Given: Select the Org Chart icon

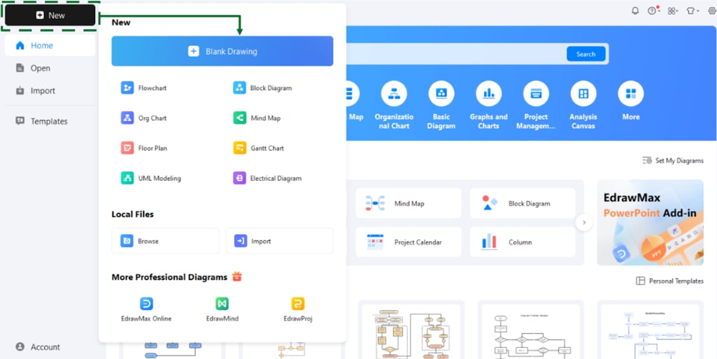Looking at the screenshot, I should coord(127,118).
